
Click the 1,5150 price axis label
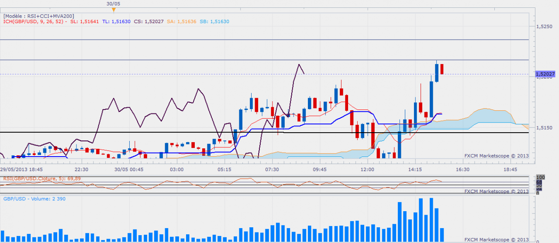(545, 128)
